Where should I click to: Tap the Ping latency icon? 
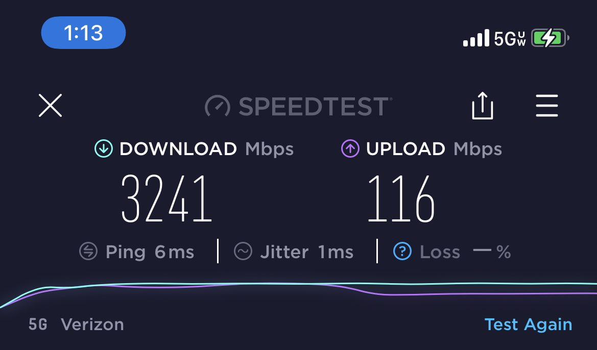click(88, 252)
